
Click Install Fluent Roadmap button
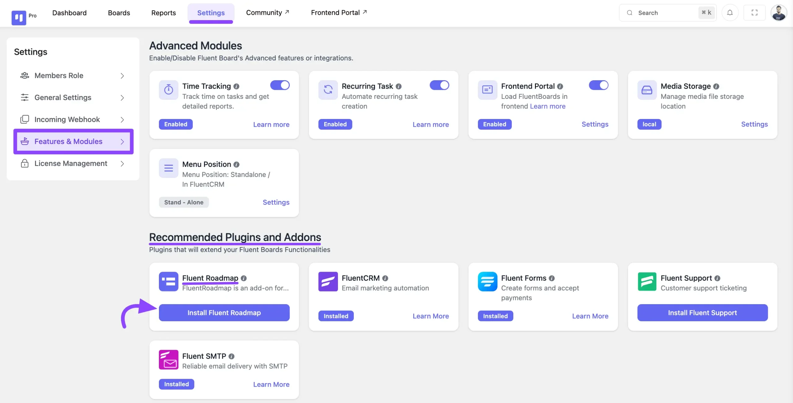224,313
